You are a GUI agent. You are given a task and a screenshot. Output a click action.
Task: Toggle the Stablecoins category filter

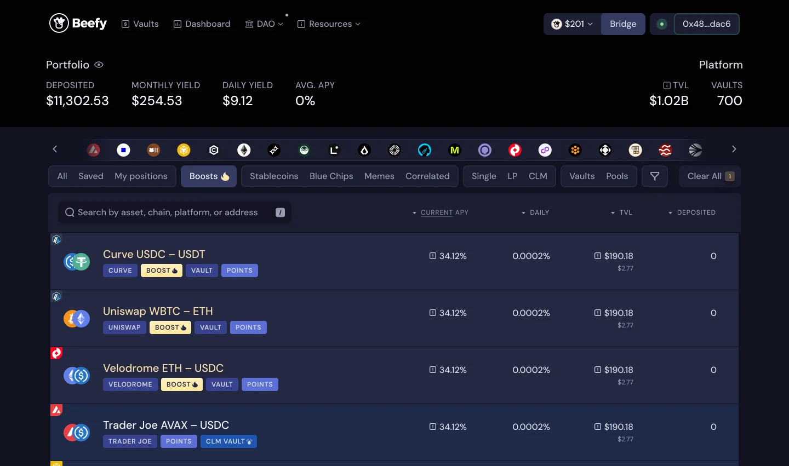click(x=274, y=176)
